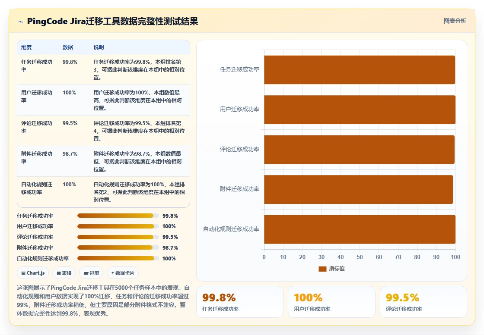
Task: Click the 说明 column header
Action: (99, 47)
